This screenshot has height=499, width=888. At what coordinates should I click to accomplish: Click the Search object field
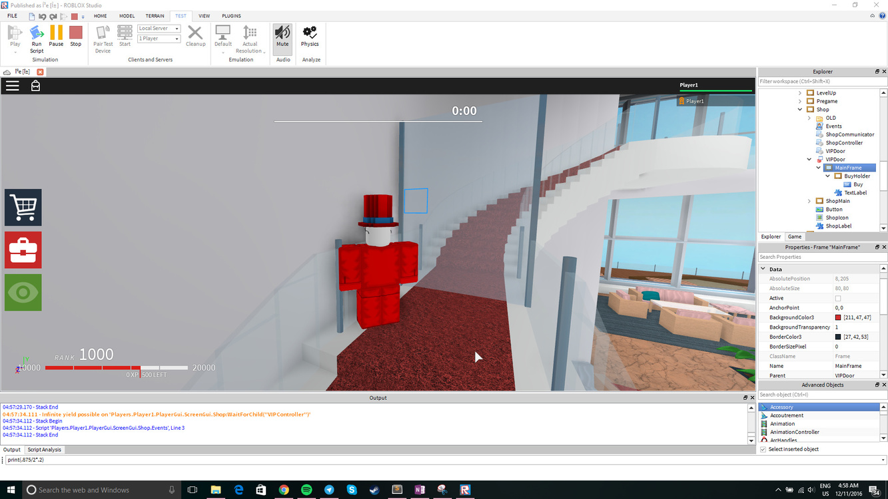click(823, 395)
